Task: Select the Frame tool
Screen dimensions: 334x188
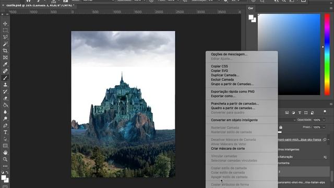Action: click(x=5, y=57)
